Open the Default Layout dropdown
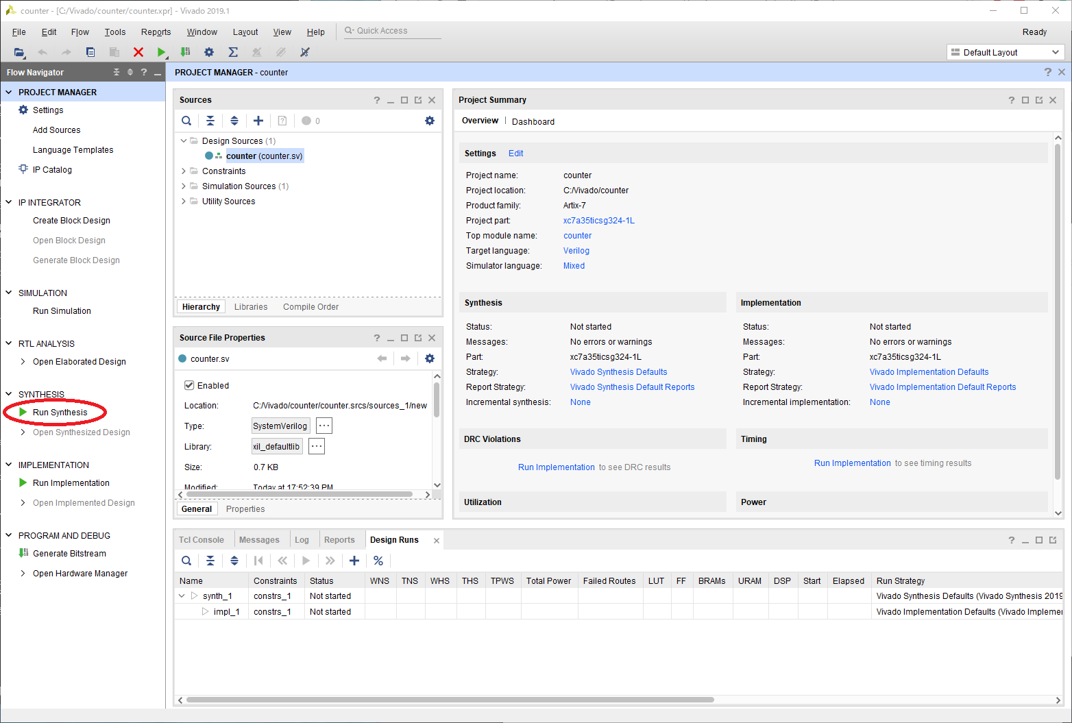This screenshot has width=1072, height=723. click(1005, 52)
